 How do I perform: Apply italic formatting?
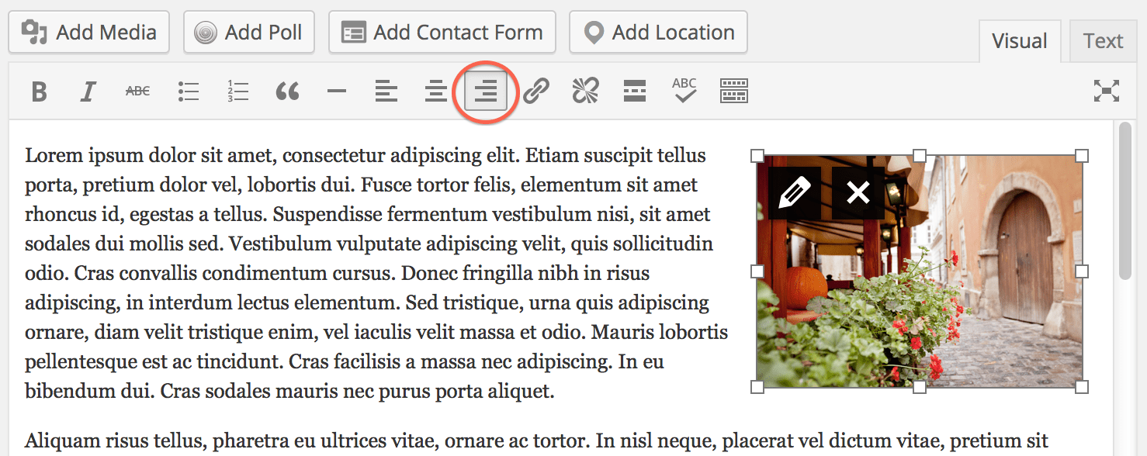click(88, 91)
